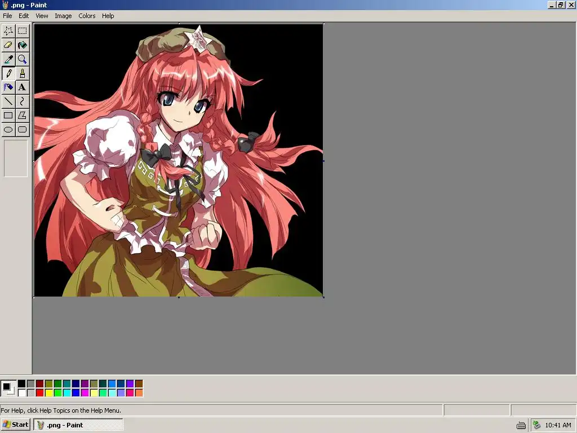
Task: Click the Paint icon in title bar
Action: (x=5, y=5)
